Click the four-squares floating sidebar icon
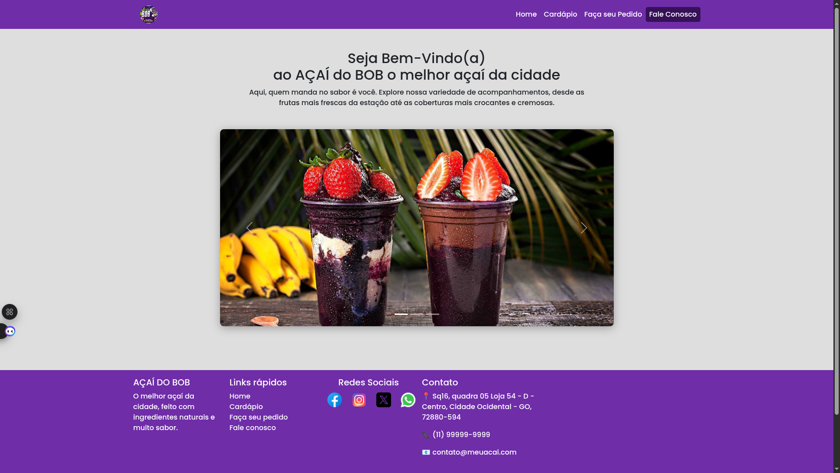 click(x=10, y=312)
